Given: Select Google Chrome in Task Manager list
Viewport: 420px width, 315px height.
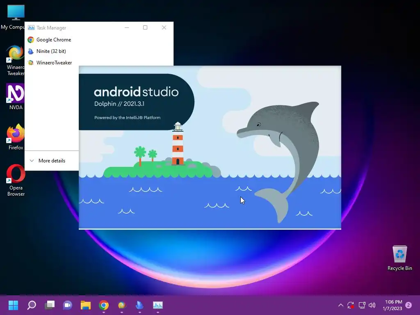Looking at the screenshot, I should click(99, 40).
